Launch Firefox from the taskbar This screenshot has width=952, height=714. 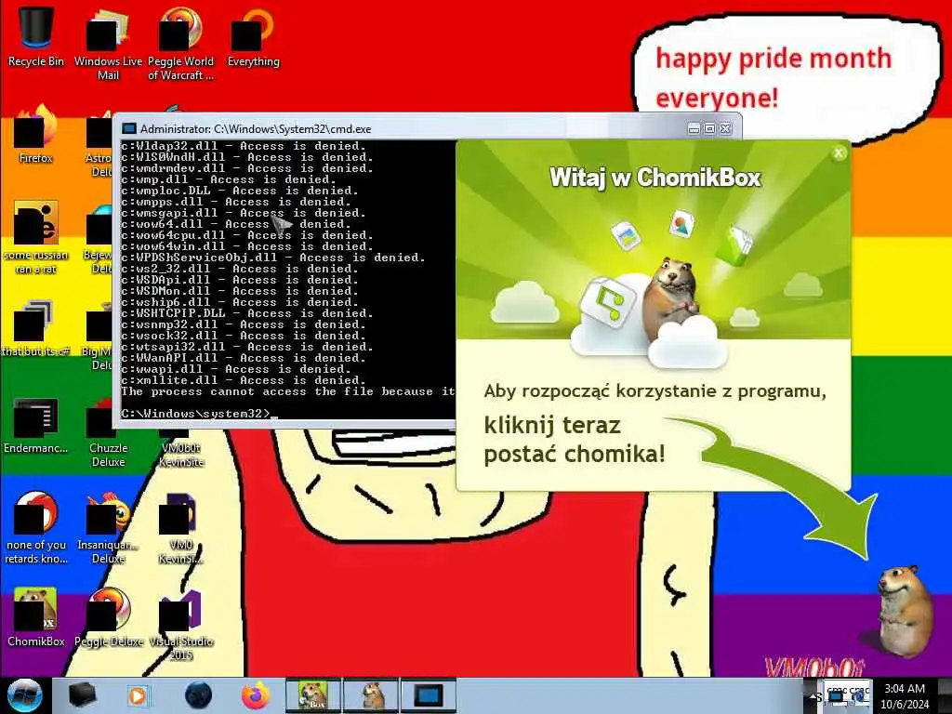[x=256, y=695]
